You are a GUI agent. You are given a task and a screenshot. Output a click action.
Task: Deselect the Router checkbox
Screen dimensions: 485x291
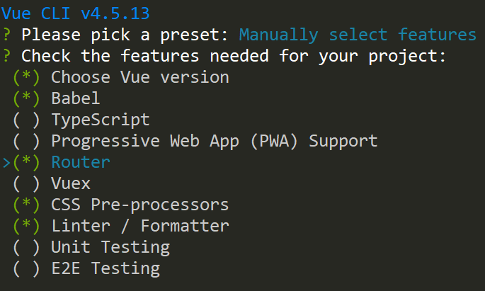click(26, 162)
